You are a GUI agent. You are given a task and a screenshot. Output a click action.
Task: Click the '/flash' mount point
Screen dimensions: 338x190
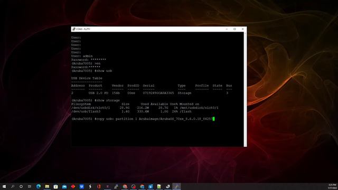point(185,111)
